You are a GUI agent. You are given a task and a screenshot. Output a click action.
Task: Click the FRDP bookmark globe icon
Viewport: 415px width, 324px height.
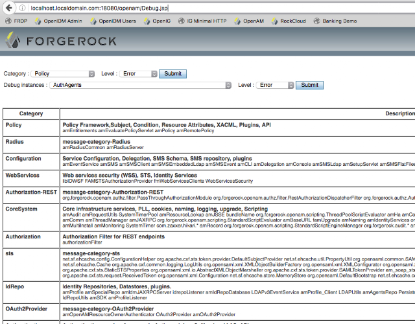tap(8, 21)
